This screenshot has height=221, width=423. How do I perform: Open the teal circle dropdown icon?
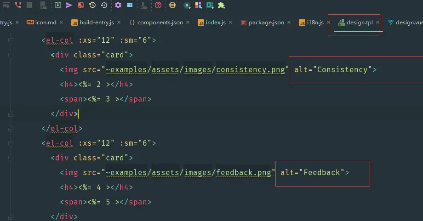187,6
